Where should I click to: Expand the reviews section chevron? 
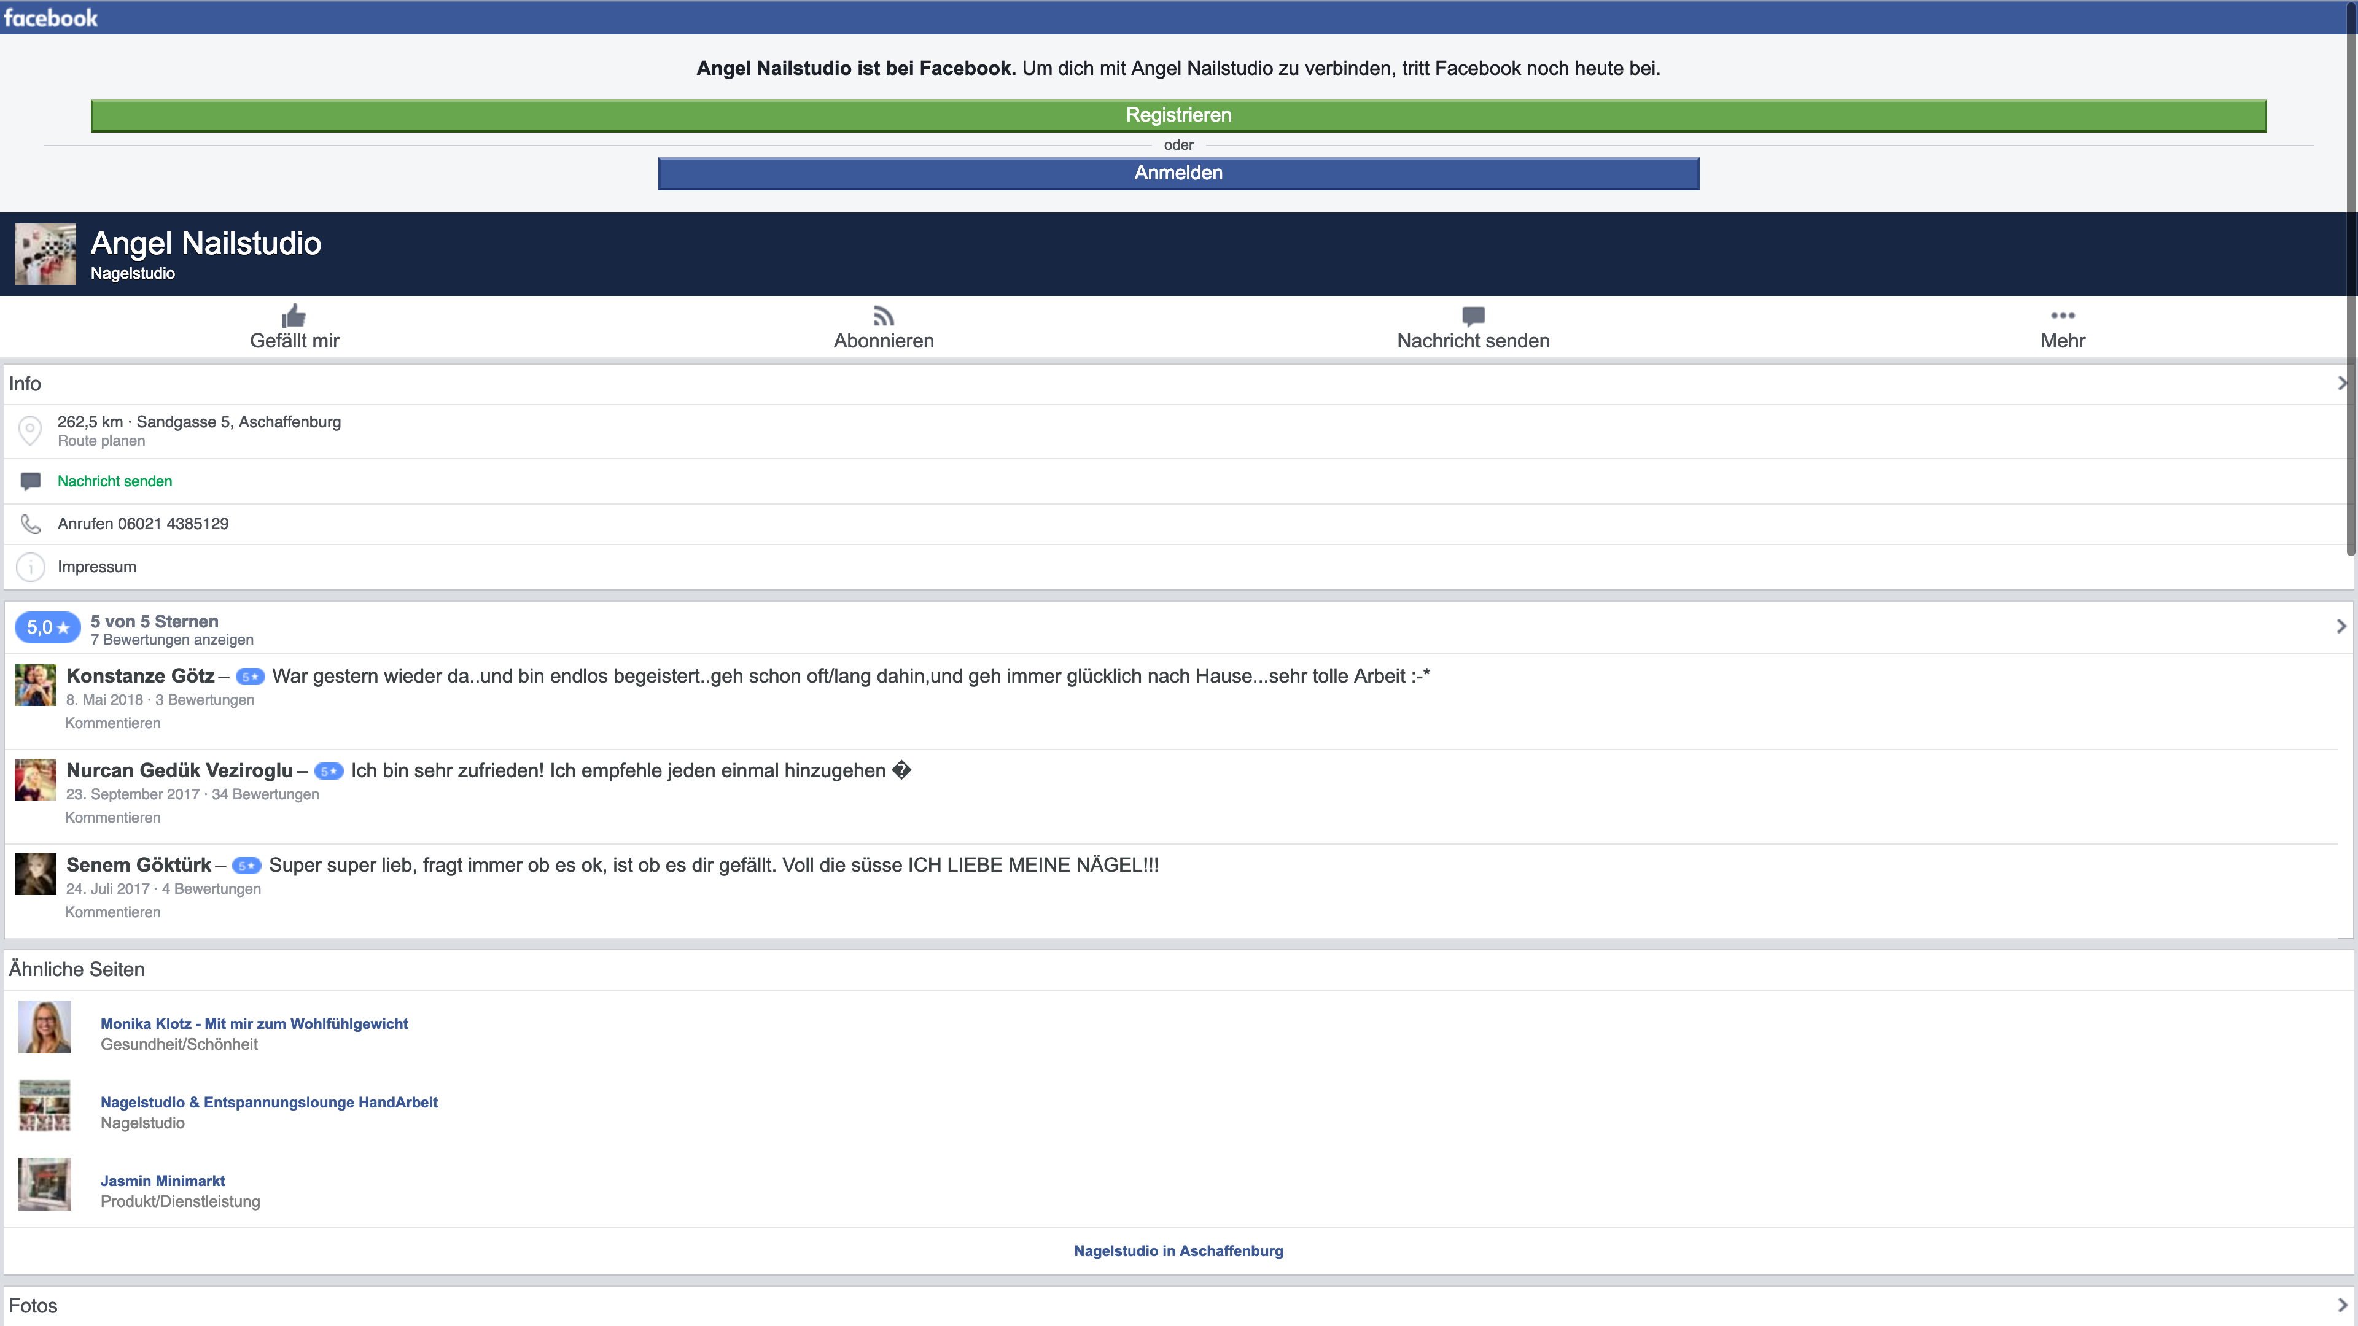[x=2341, y=626]
